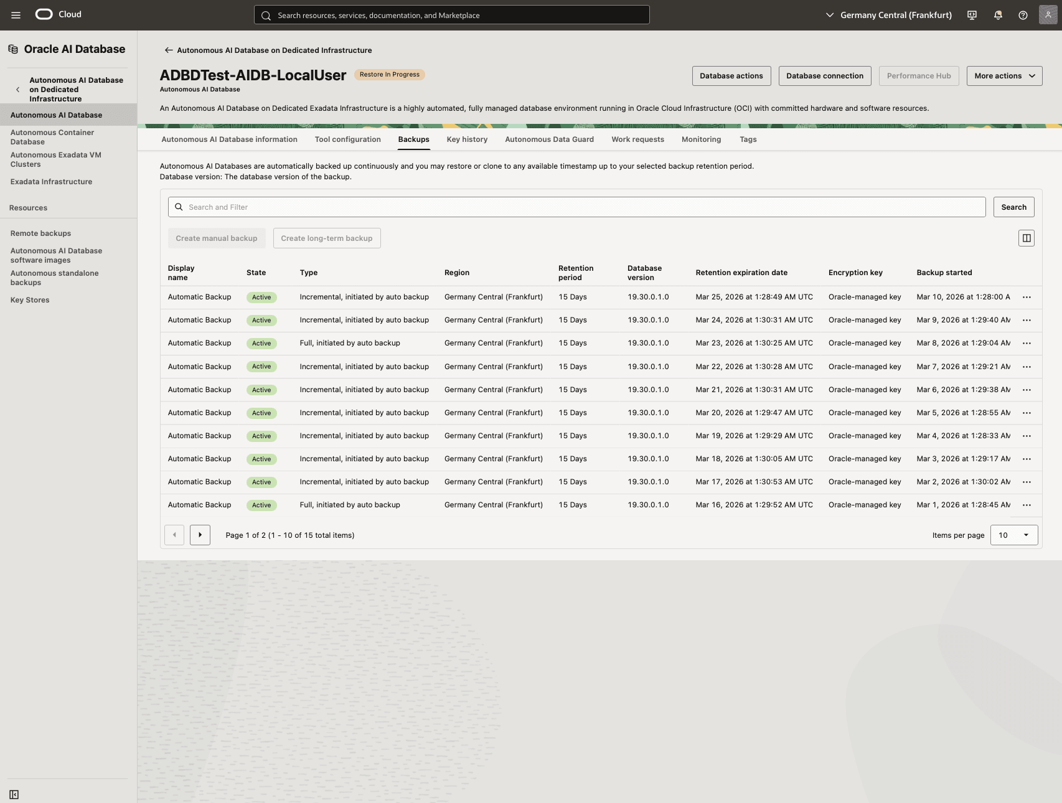Open the help question mark icon
Image resolution: width=1062 pixels, height=803 pixels.
tap(1023, 15)
